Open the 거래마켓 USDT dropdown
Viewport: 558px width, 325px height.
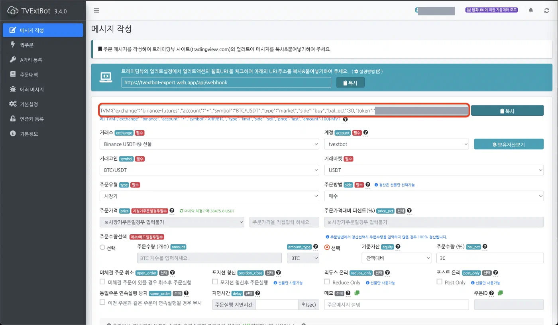(434, 170)
